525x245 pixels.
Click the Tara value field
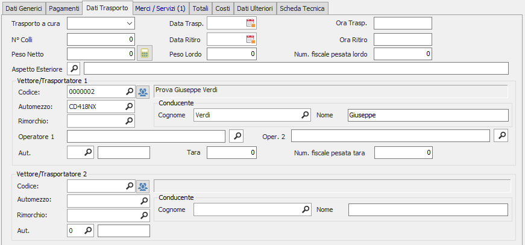coord(231,153)
